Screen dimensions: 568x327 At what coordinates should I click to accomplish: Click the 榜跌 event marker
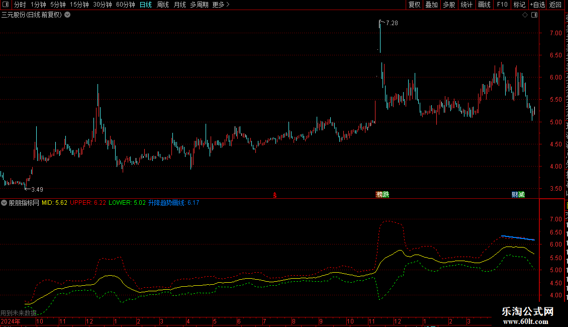pyautogui.click(x=383, y=195)
